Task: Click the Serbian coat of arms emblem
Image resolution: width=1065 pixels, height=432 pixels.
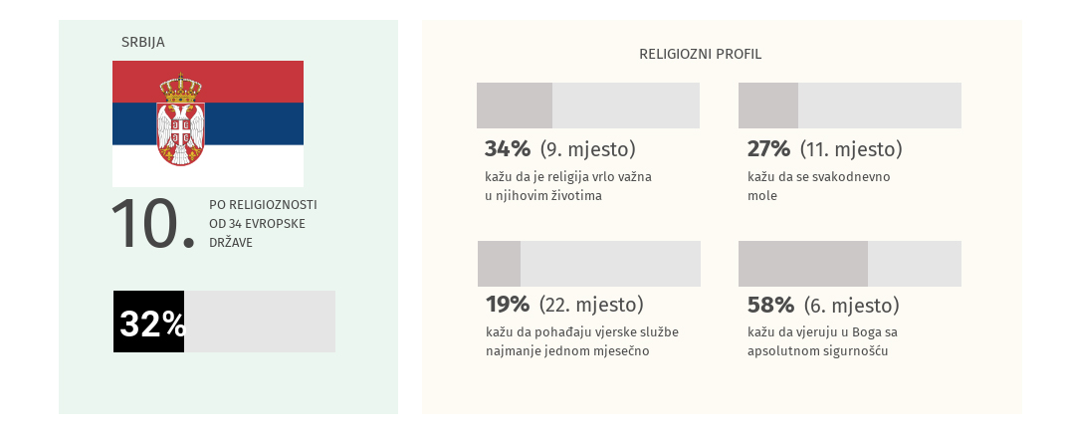Action: click(x=181, y=119)
